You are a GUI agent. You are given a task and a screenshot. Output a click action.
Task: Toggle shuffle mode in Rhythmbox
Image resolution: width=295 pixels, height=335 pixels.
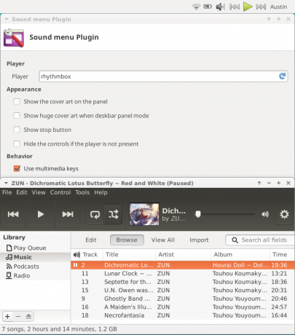pyautogui.click(x=114, y=214)
